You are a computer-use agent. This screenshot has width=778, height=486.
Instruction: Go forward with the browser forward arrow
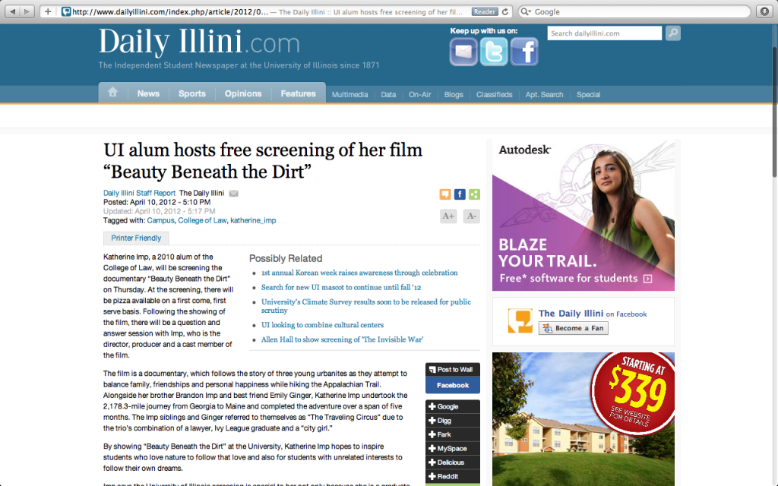pyautogui.click(x=27, y=11)
